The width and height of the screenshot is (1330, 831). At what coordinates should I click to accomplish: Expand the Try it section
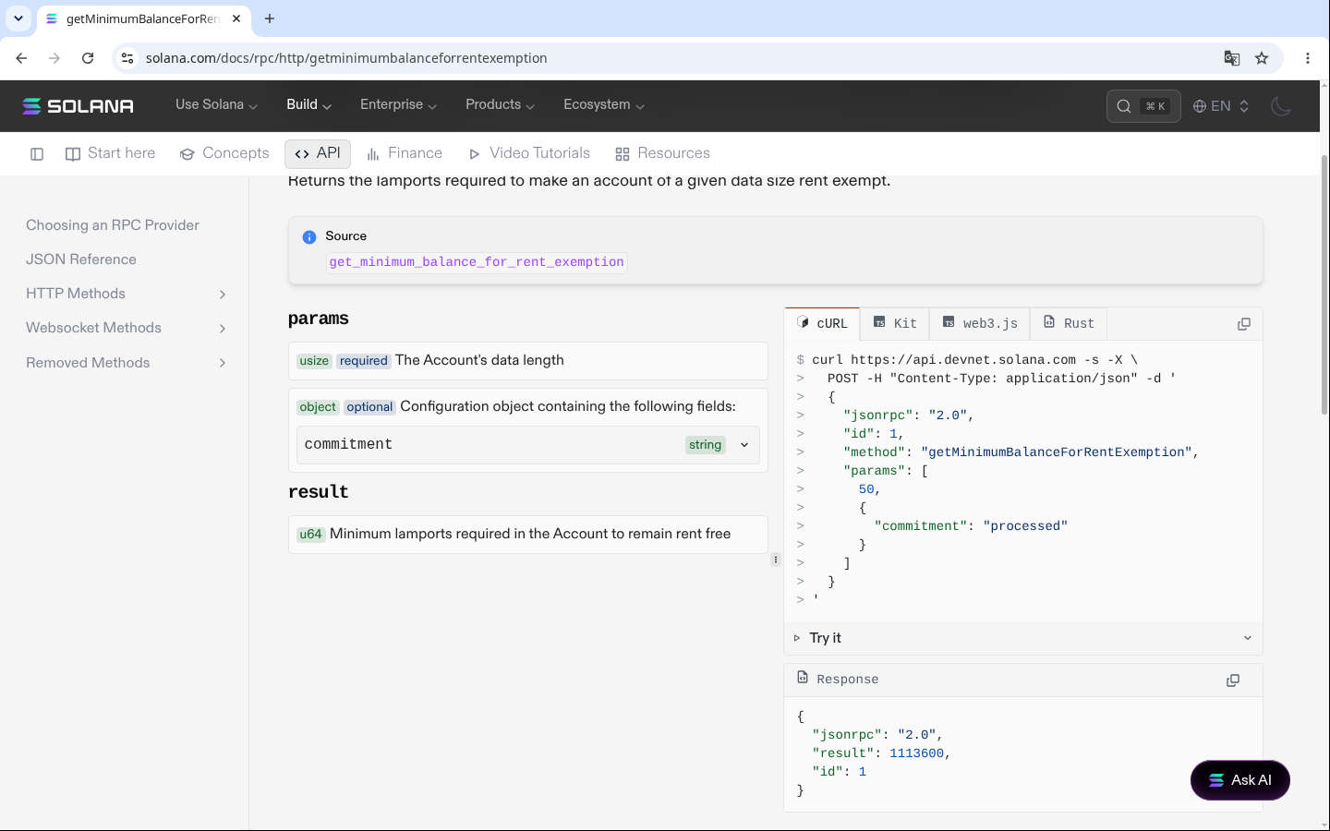[1023, 638]
